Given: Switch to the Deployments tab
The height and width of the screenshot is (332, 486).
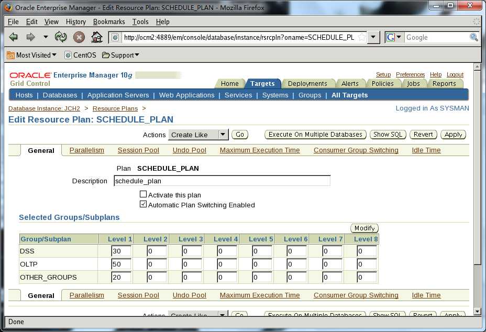Looking at the screenshot, I should tap(307, 84).
